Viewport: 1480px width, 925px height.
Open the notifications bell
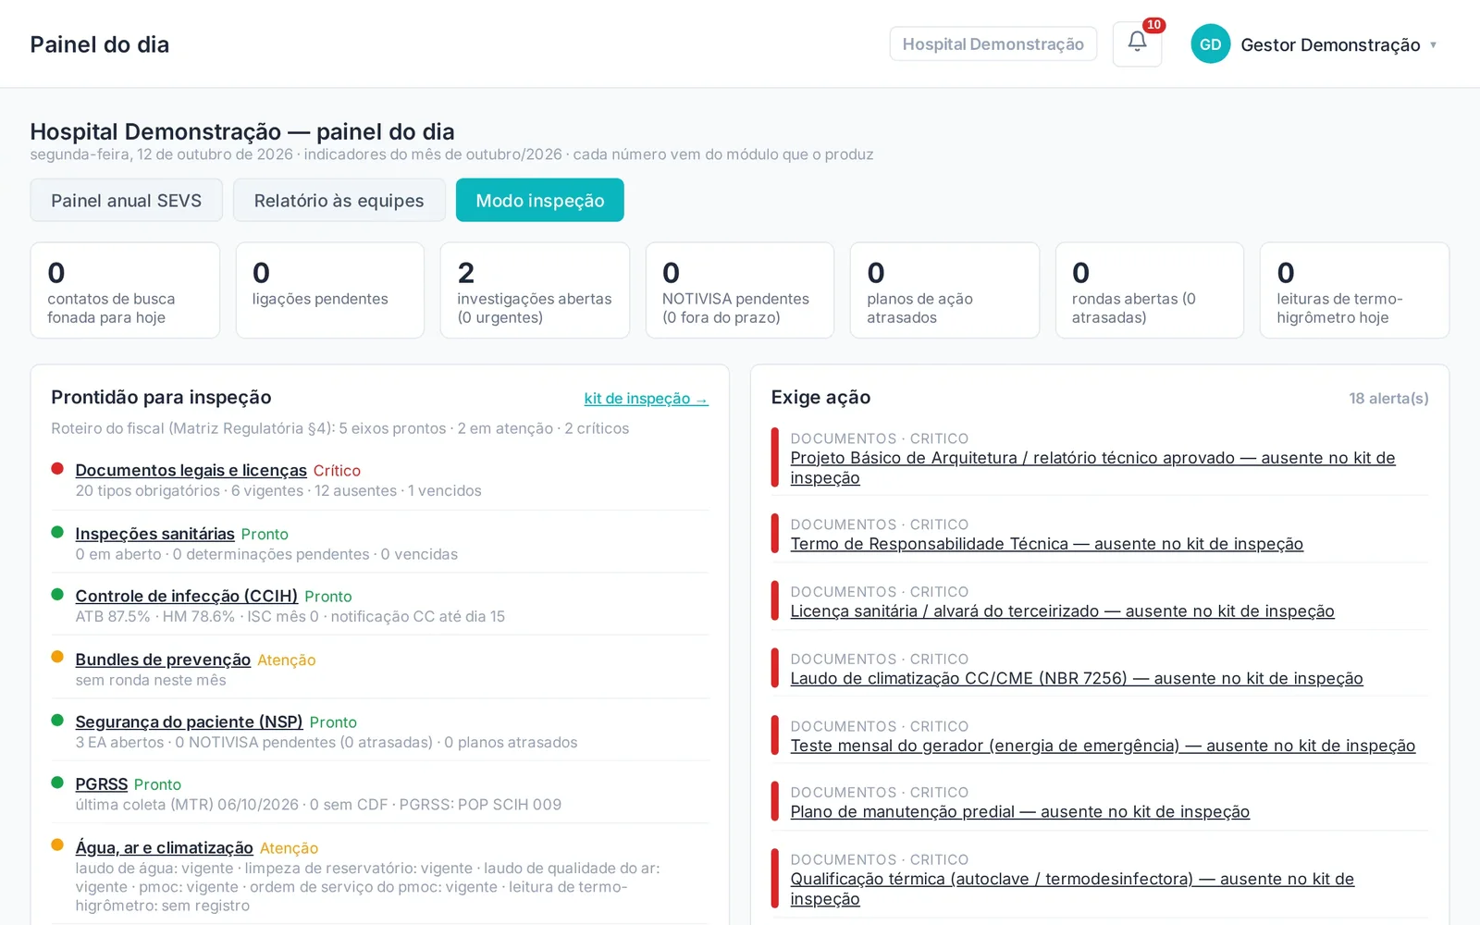(x=1137, y=43)
